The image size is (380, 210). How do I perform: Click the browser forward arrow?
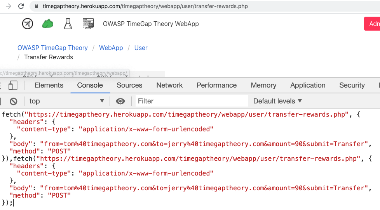[9, 6]
